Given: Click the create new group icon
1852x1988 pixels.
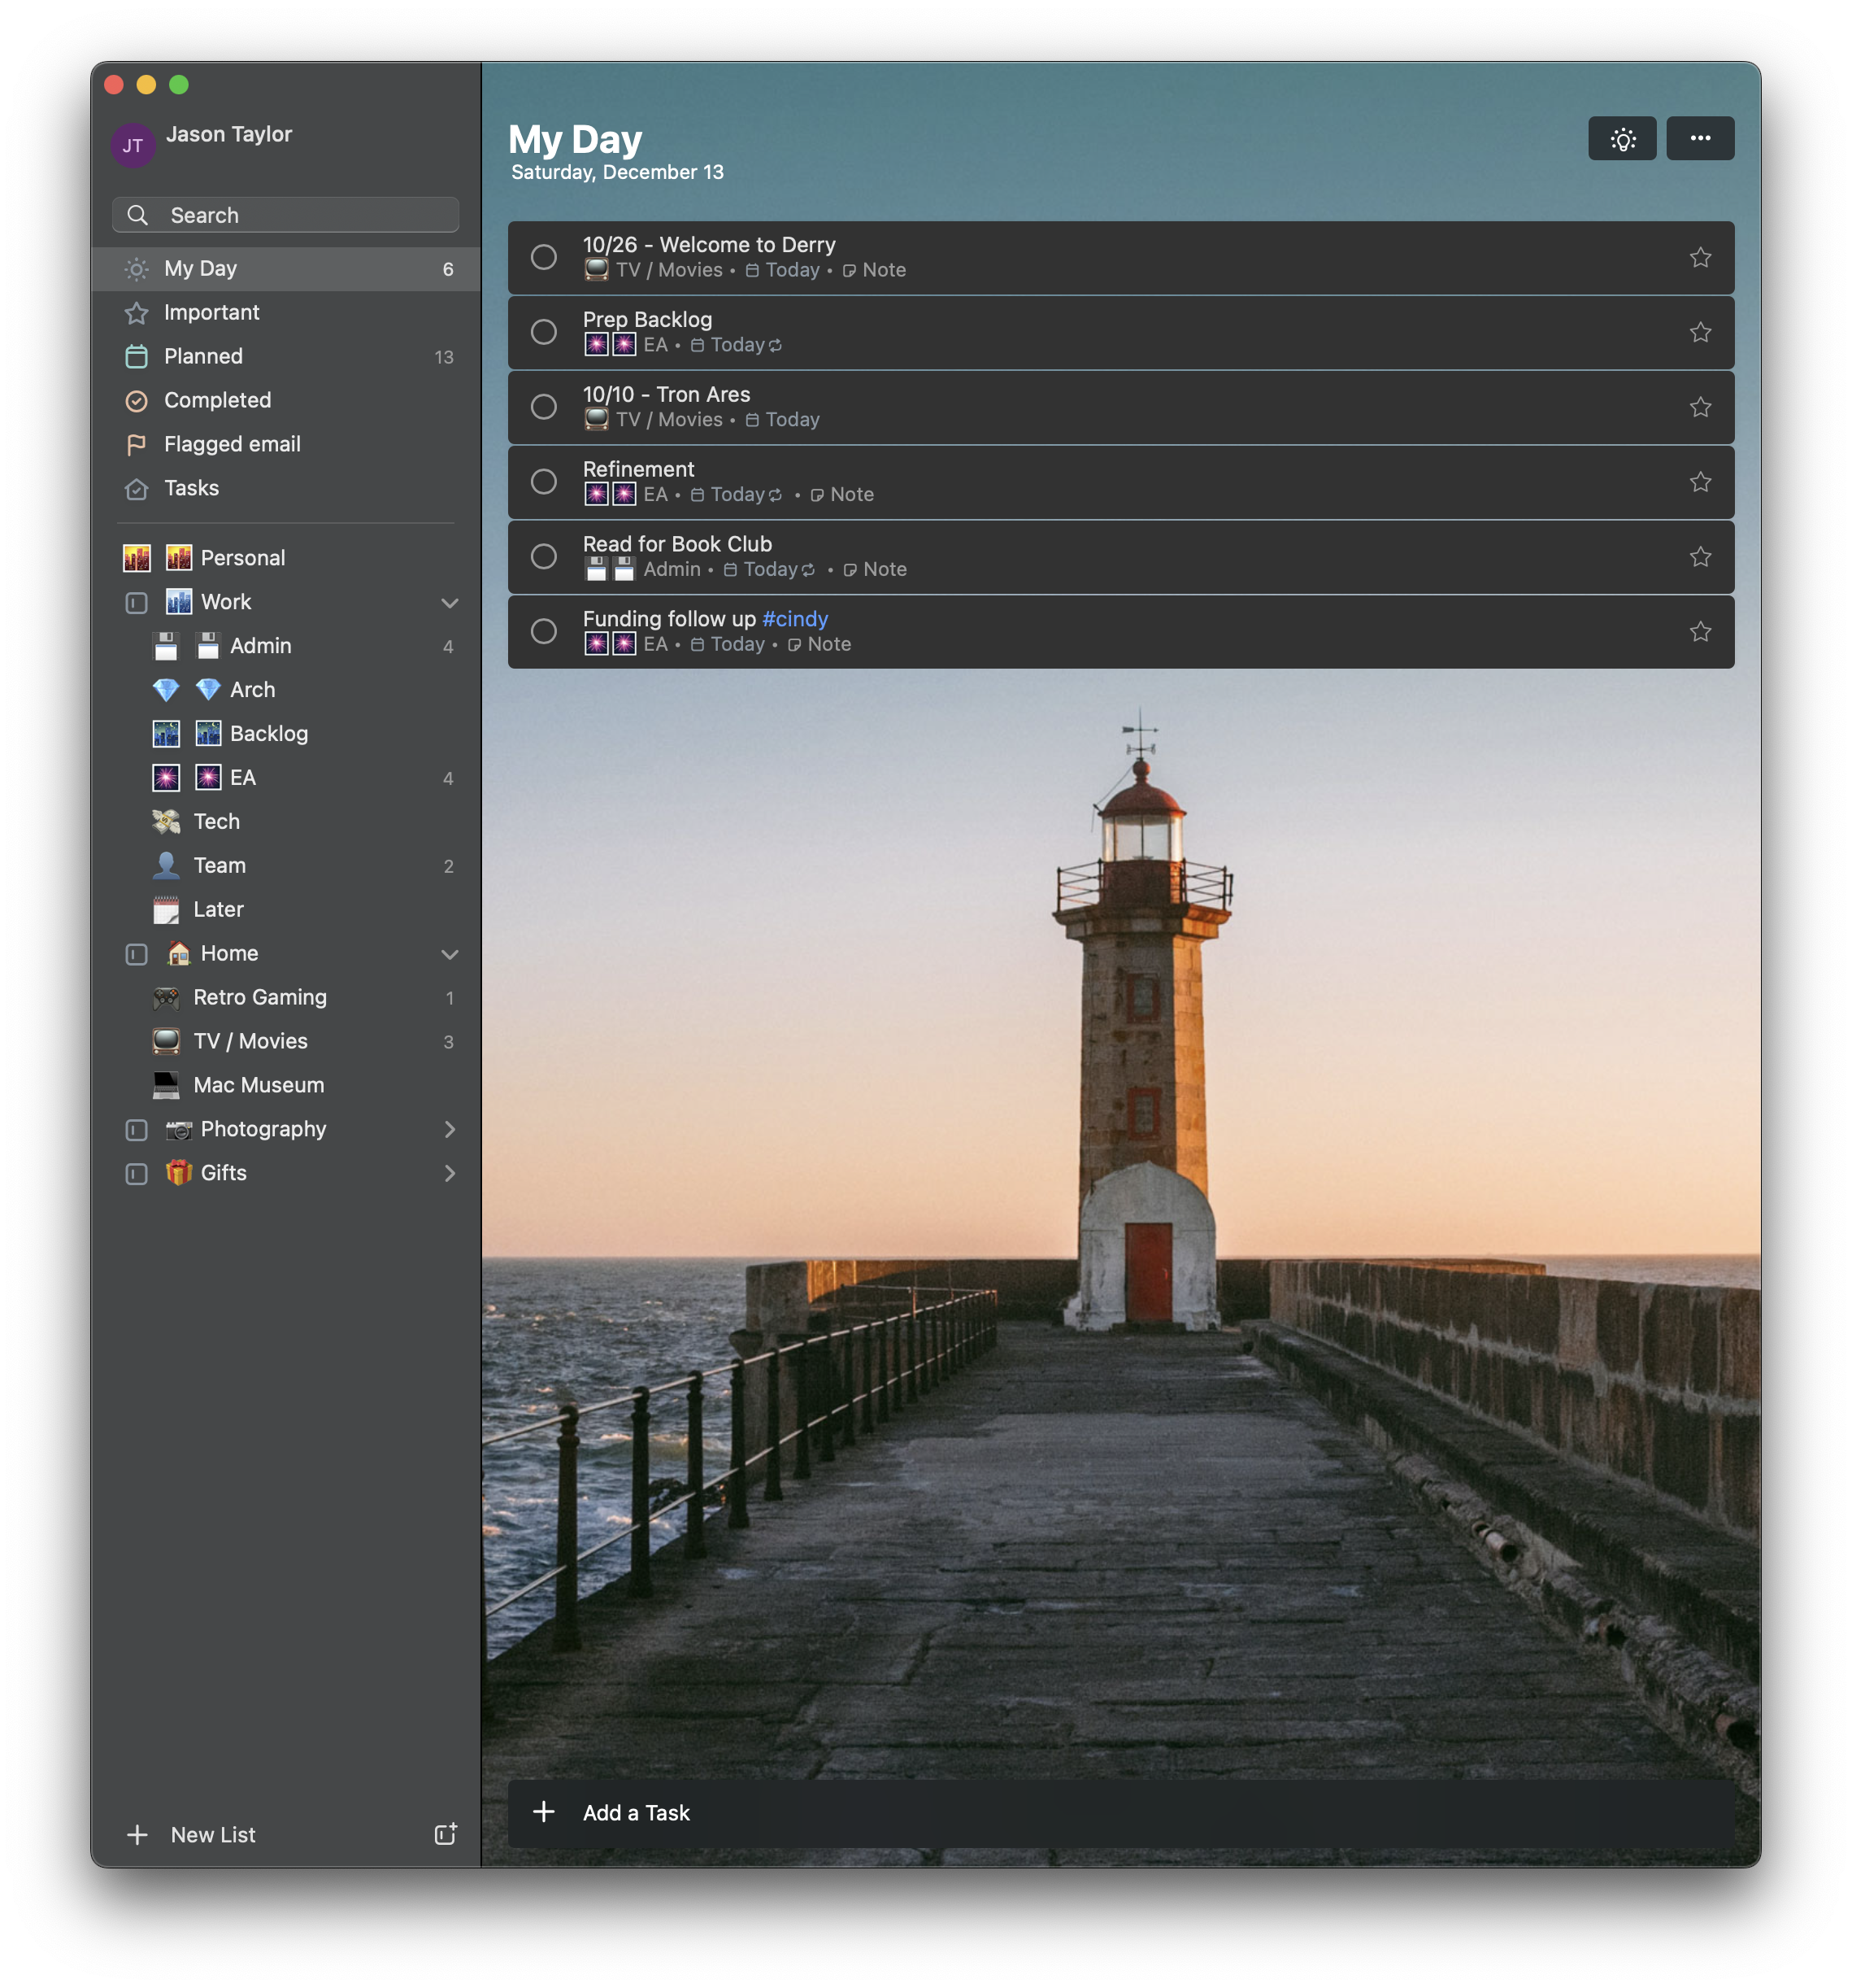Looking at the screenshot, I should 445,1834.
